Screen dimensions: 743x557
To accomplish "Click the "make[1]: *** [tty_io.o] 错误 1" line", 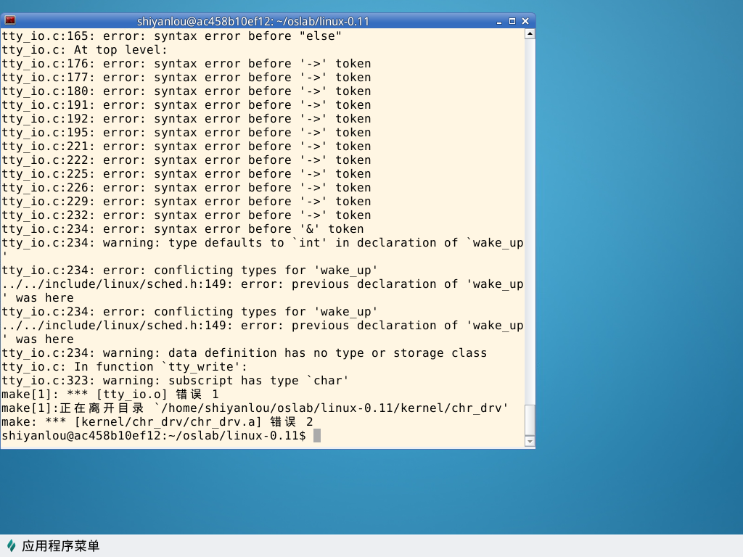I will (110, 394).
